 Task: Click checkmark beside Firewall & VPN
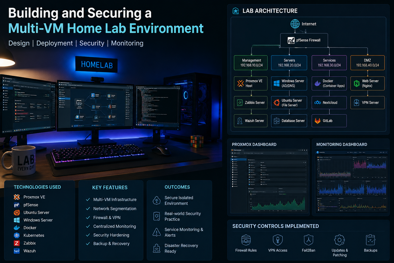point(88,218)
